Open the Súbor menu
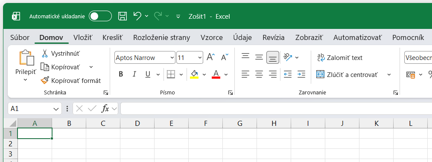432x162 pixels. tap(20, 37)
